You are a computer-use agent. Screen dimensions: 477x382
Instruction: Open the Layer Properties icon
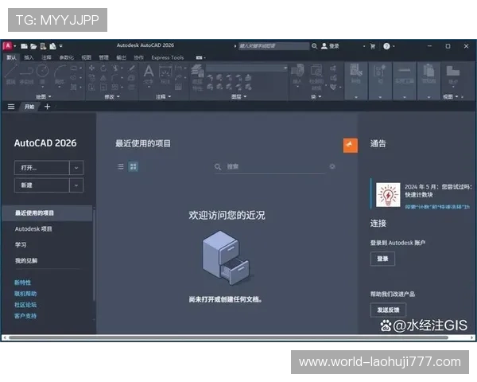197,72
